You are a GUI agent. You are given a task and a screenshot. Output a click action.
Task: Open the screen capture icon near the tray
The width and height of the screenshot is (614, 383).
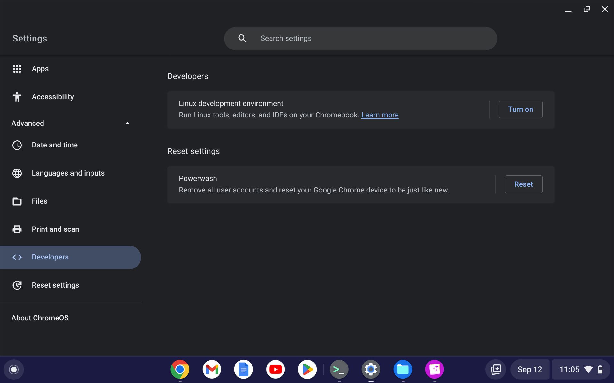click(495, 369)
